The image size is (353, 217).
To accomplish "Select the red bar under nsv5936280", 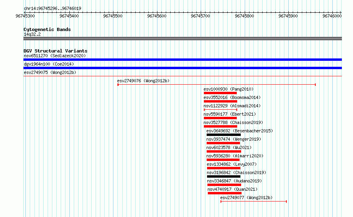I will click(223, 160).
